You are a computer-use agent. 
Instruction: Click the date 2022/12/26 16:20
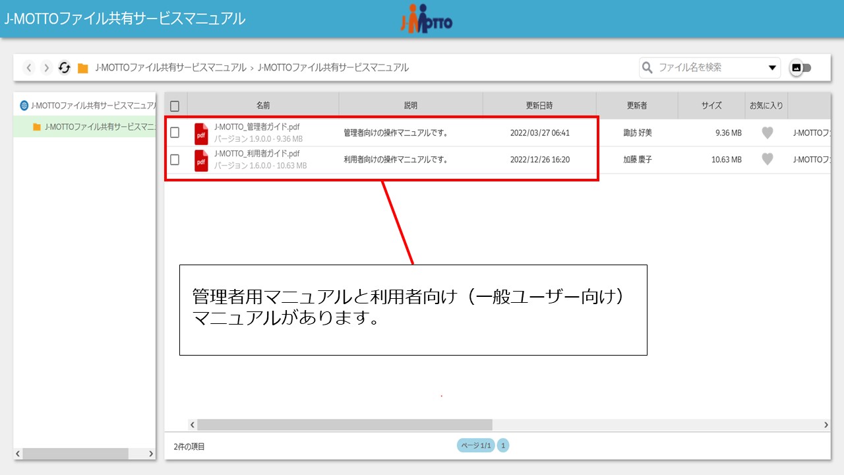point(540,159)
